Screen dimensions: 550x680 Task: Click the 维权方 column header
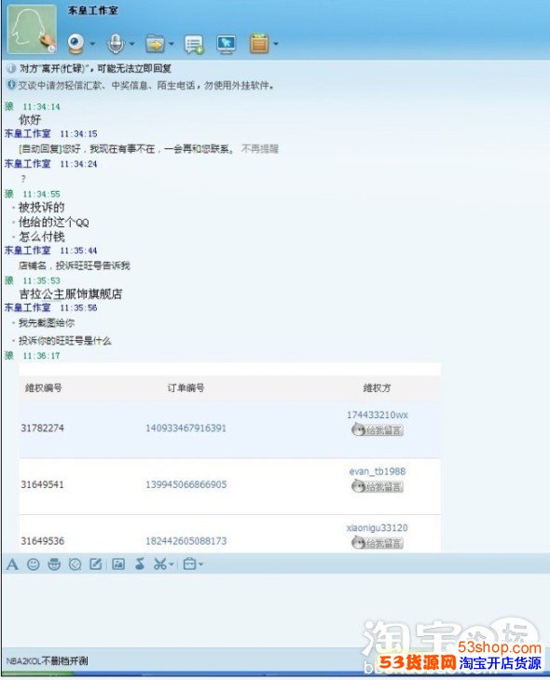(x=377, y=388)
